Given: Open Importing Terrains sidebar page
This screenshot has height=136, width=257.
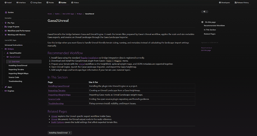Looking at the screenshot, I should point(16,69).
